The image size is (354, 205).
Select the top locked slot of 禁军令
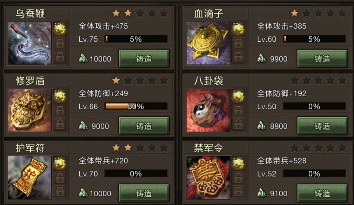[238, 178]
